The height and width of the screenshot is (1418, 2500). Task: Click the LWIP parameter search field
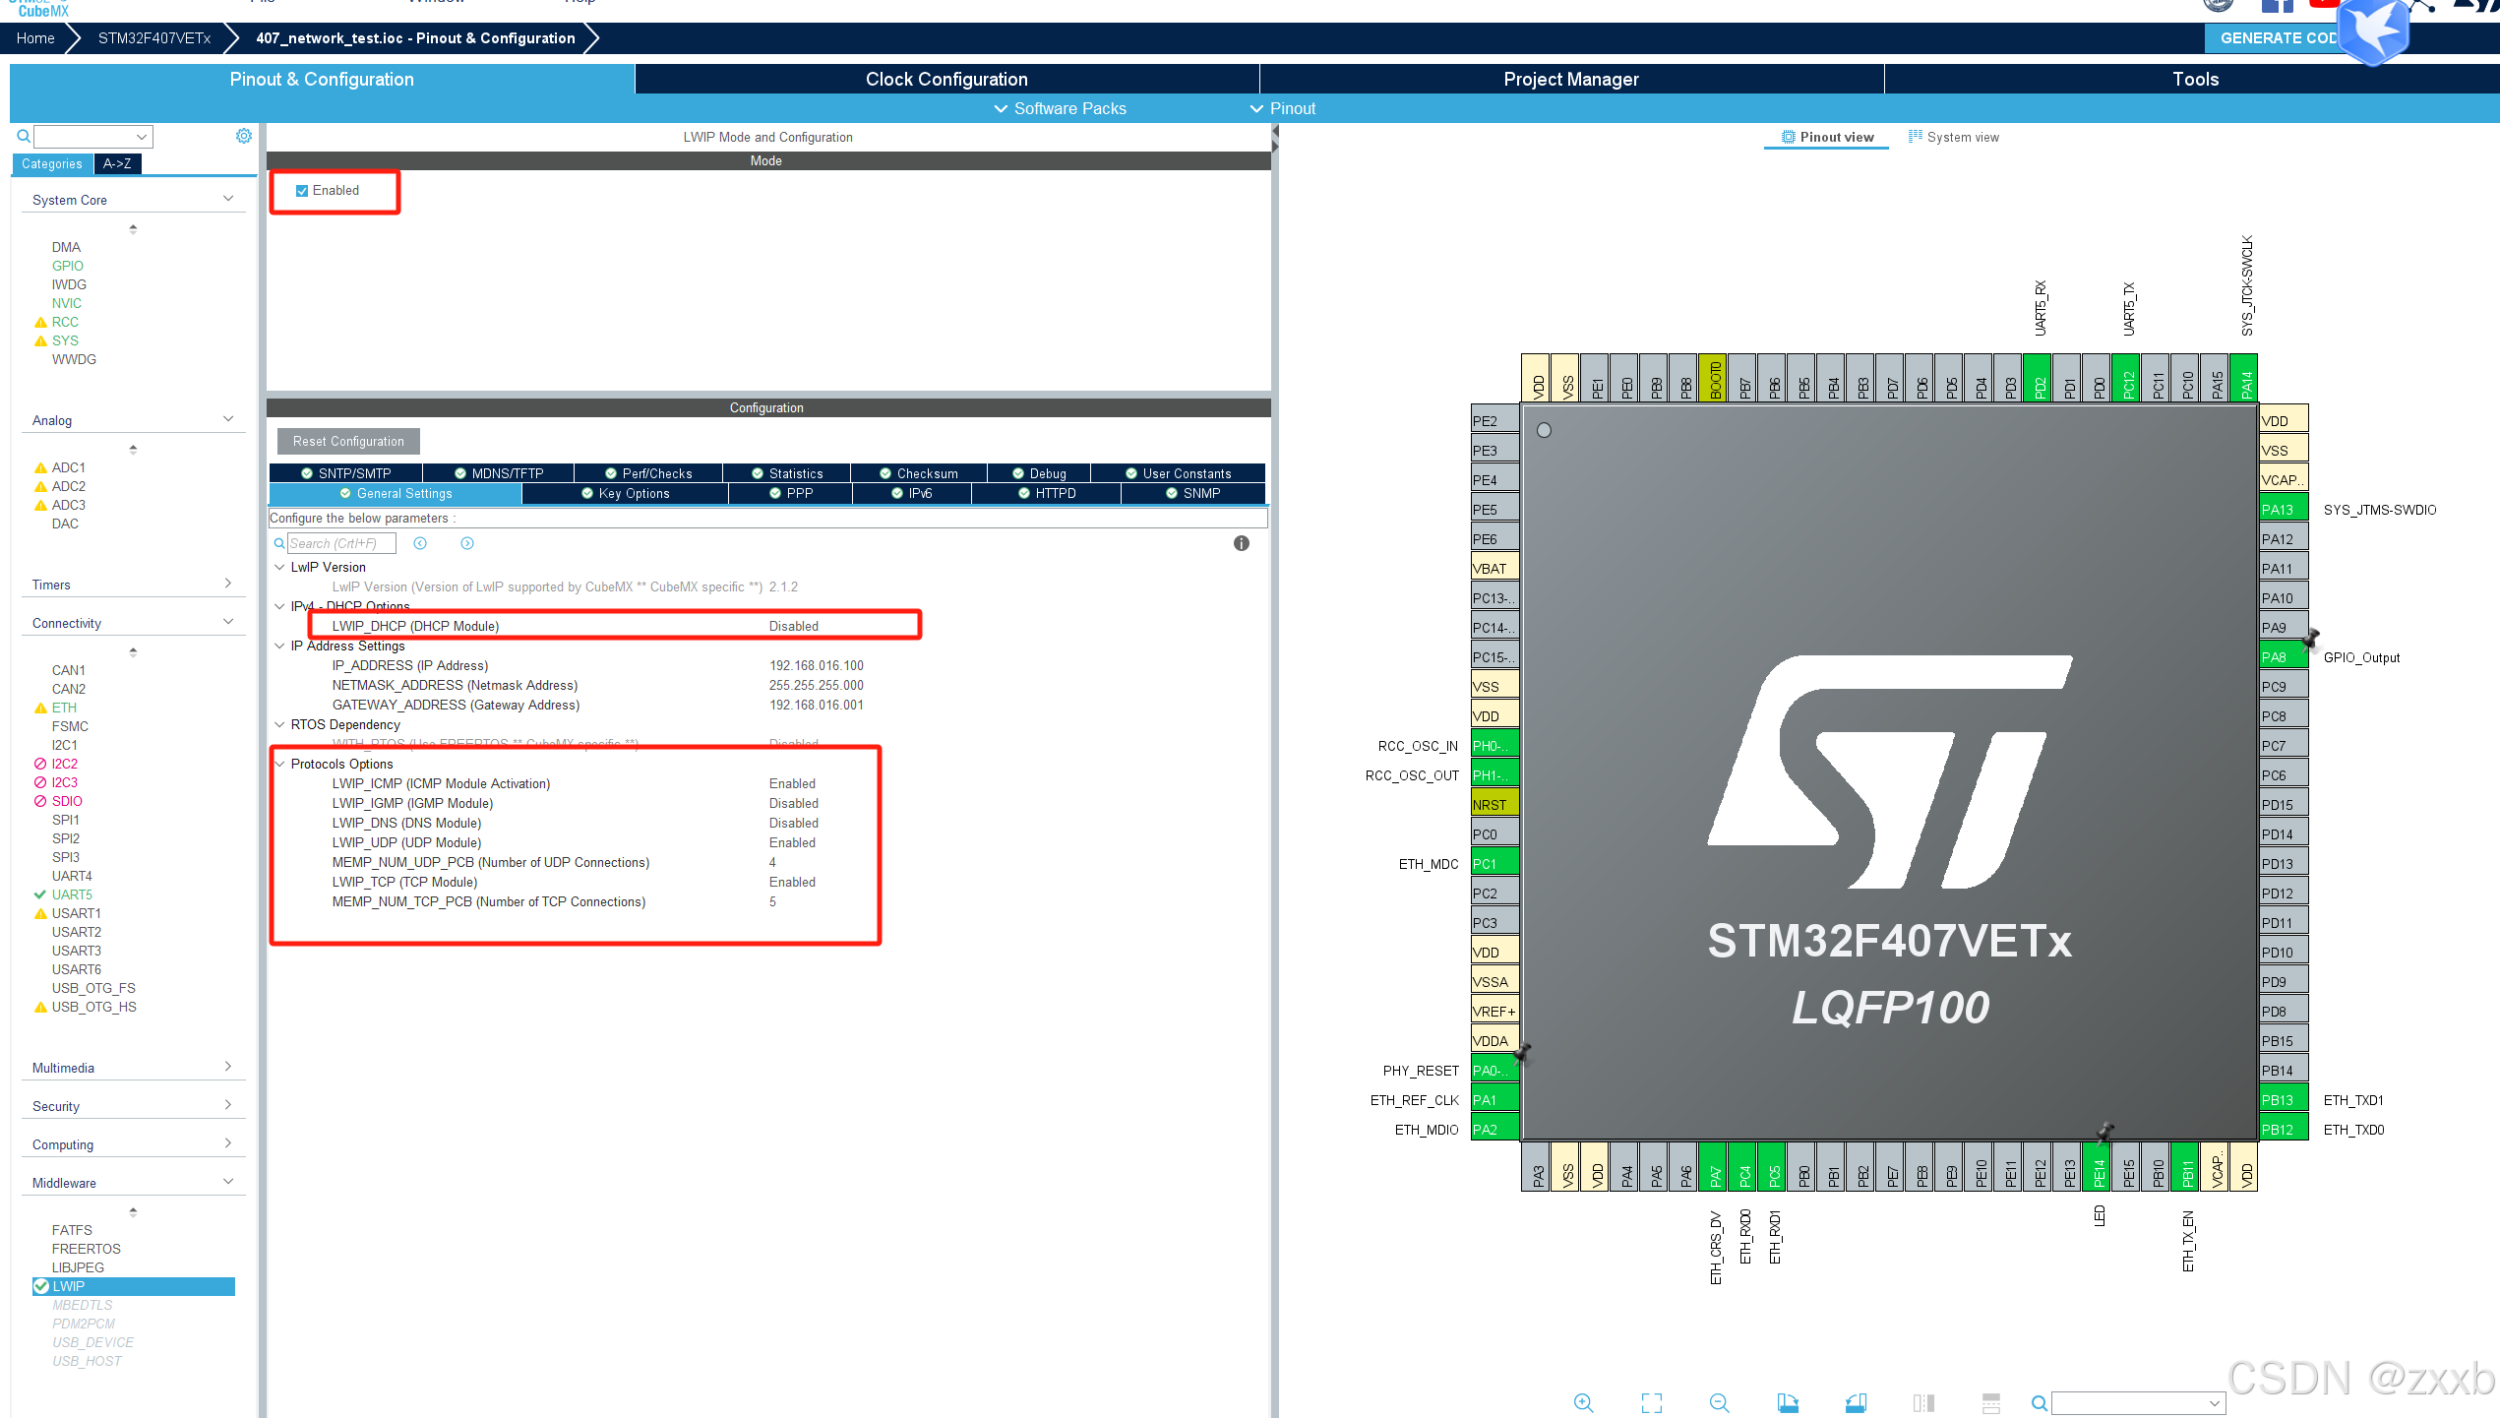pos(340,543)
